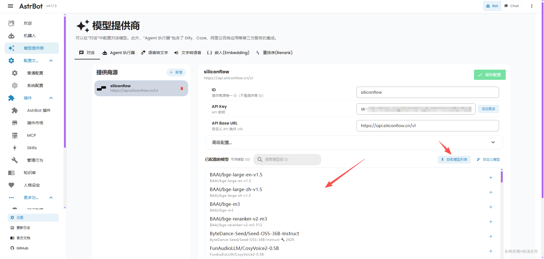Image resolution: width=544 pixels, height=259 pixels.
Task: Click the 获取模型列表 button
Action: [x=454, y=160]
